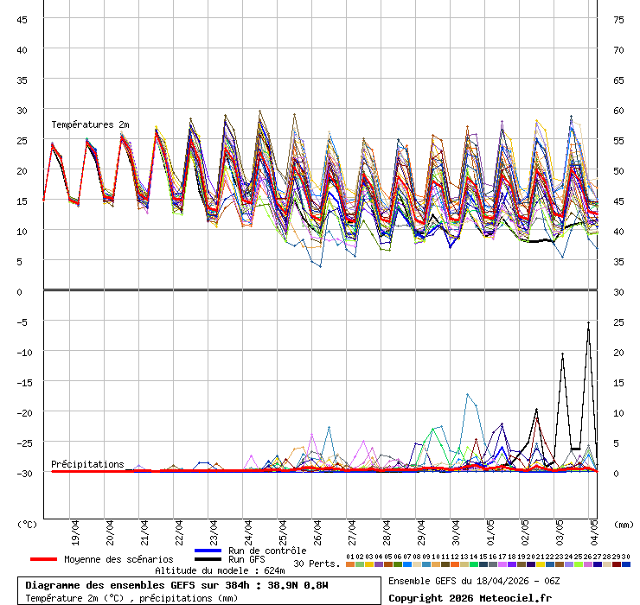Click the '30 Perts.' legend label
This screenshot has height=605, width=640.
316,564
